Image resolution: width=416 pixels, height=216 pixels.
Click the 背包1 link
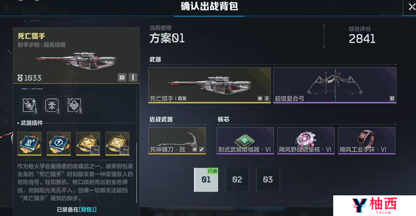[x=88, y=210]
